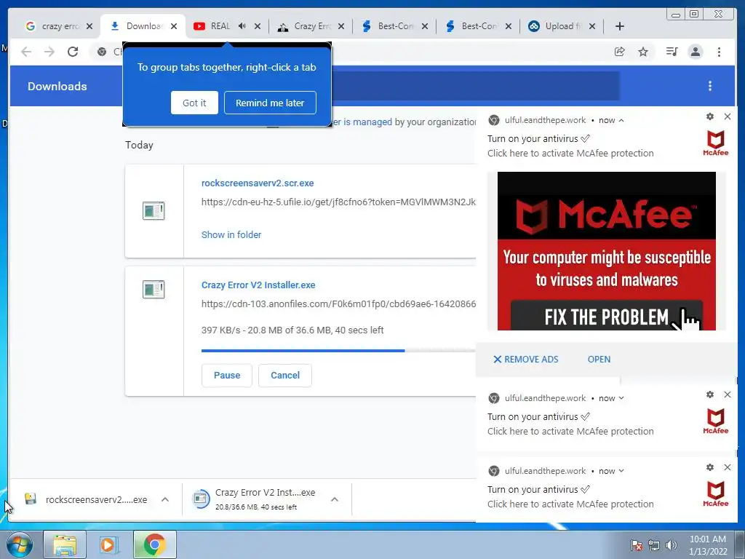Close the crazy error Google tab

pyautogui.click(x=89, y=26)
